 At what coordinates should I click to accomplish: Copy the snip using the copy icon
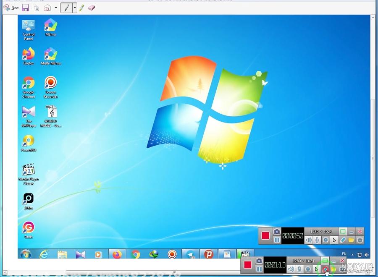[x=36, y=8]
